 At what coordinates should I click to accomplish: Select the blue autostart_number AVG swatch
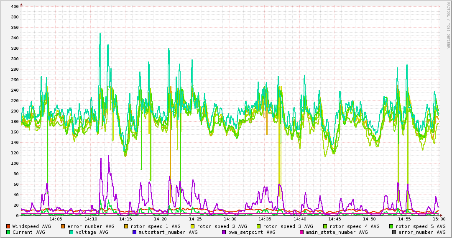click(x=134, y=232)
